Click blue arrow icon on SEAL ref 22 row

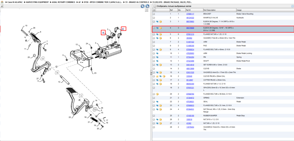pyautogui.click(x=157, y=102)
